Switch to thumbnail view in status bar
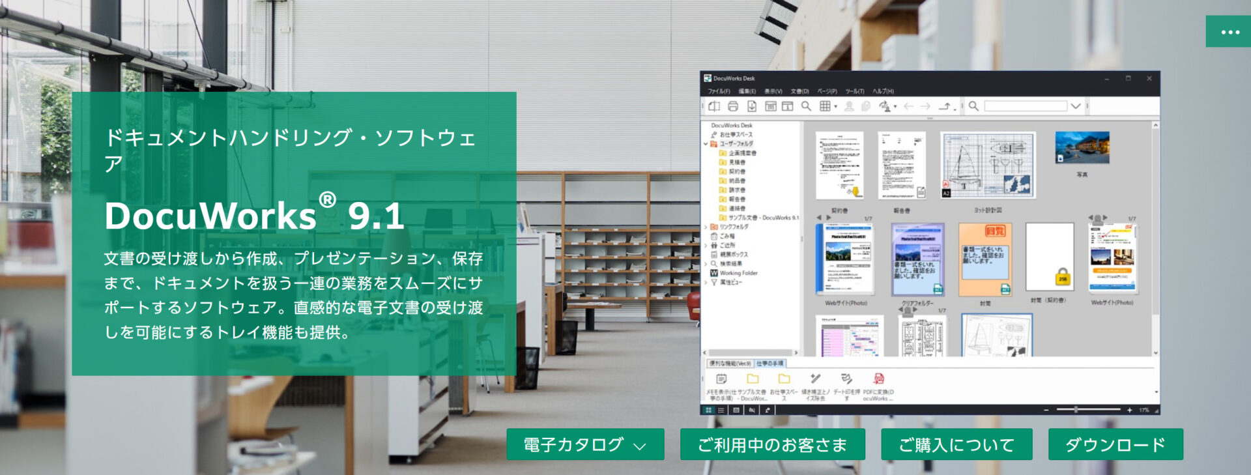 709,410
